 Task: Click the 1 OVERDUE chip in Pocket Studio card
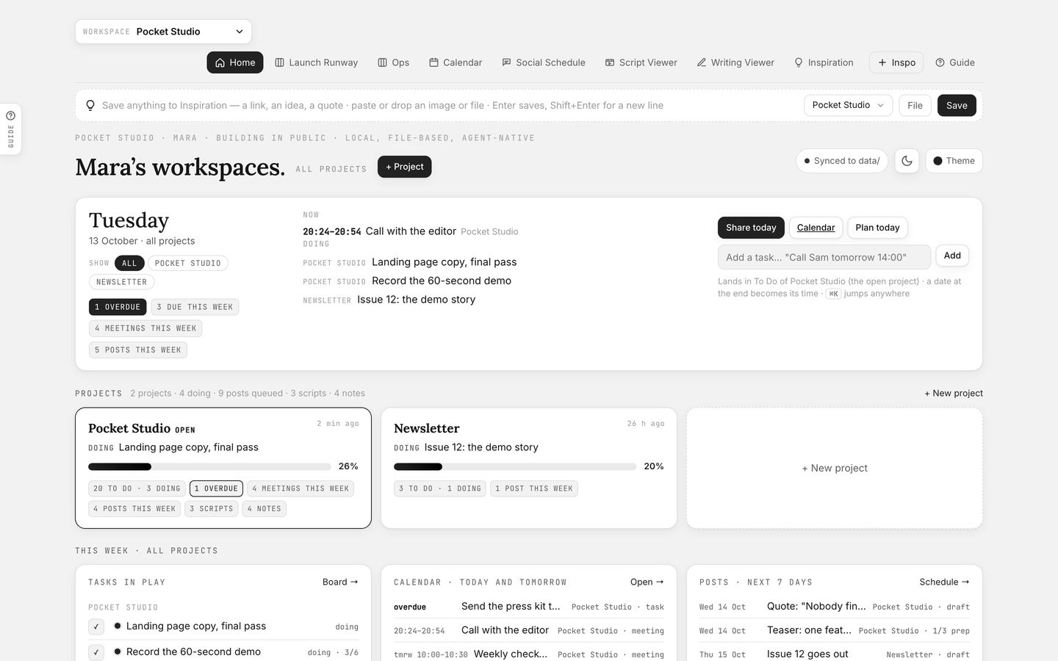tap(216, 488)
